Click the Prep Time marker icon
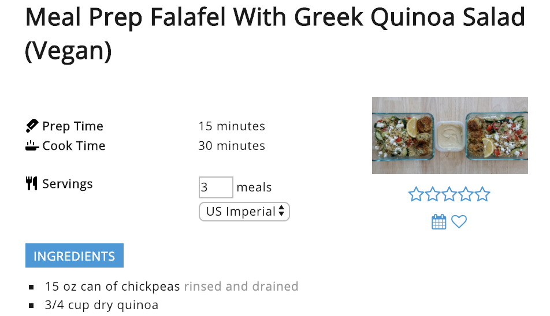Image resolution: width=550 pixels, height=316 pixels. 32,126
